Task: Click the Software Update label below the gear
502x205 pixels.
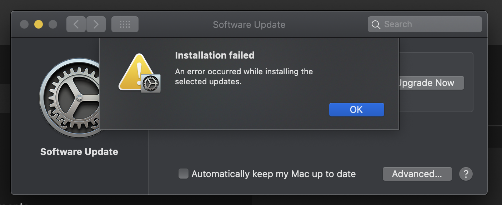Action: [79, 152]
